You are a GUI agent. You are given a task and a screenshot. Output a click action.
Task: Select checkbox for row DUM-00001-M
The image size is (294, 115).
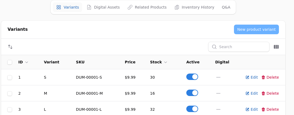10,94
